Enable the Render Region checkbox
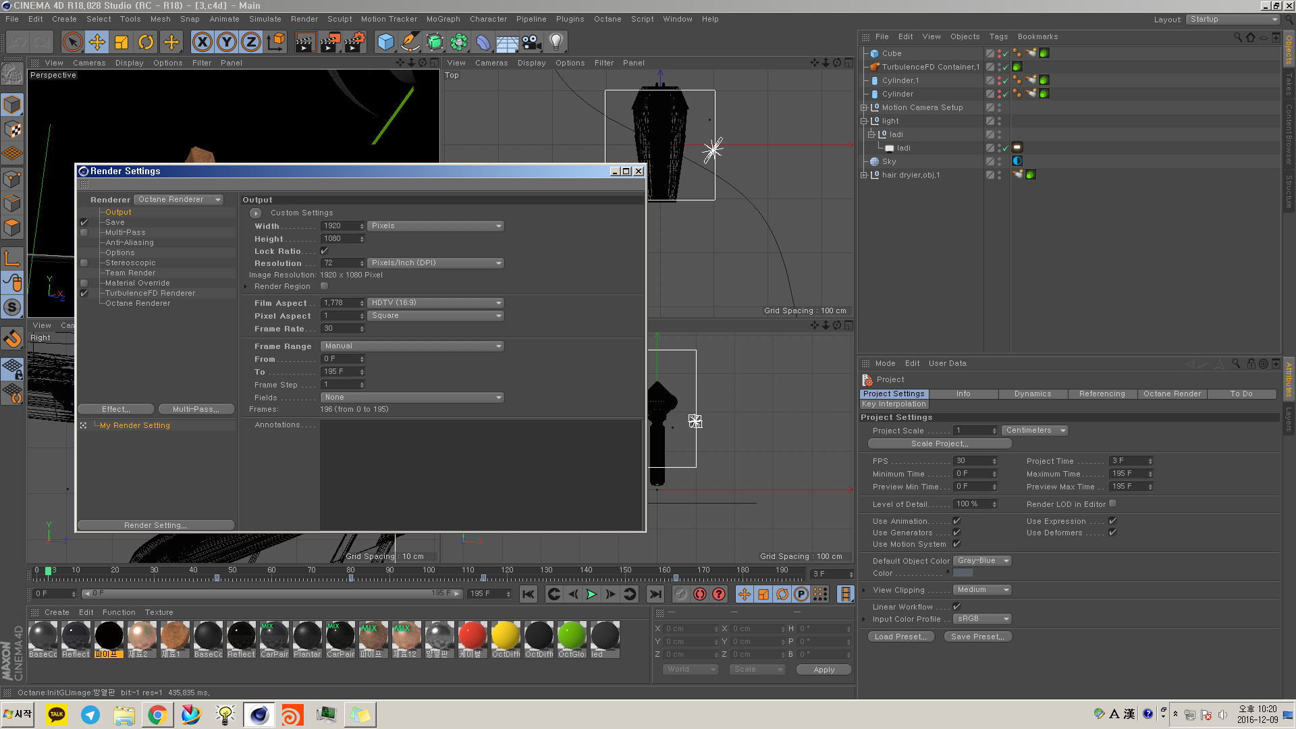The width and height of the screenshot is (1296, 729). point(324,286)
